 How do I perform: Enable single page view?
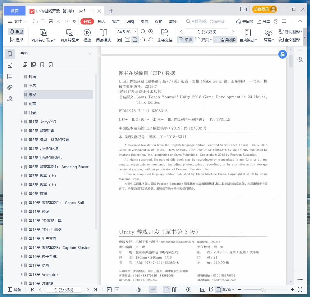[185, 40]
